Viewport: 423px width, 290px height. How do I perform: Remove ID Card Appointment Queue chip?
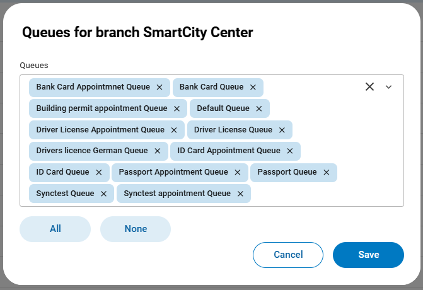click(290, 151)
